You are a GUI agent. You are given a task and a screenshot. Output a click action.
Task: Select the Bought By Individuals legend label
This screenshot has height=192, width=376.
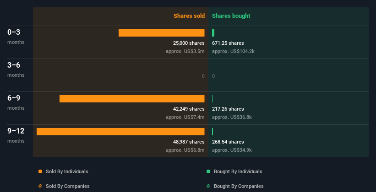pos(238,171)
